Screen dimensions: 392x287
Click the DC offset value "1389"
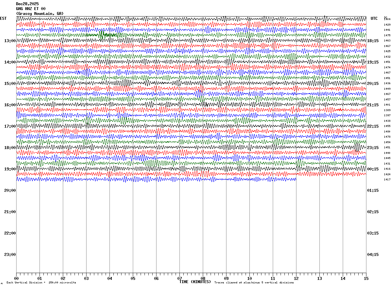(387, 110)
